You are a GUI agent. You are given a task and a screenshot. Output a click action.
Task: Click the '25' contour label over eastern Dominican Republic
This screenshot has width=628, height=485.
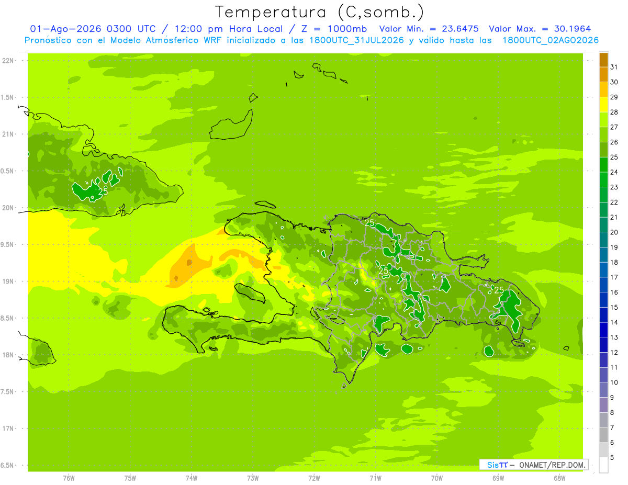499,290
